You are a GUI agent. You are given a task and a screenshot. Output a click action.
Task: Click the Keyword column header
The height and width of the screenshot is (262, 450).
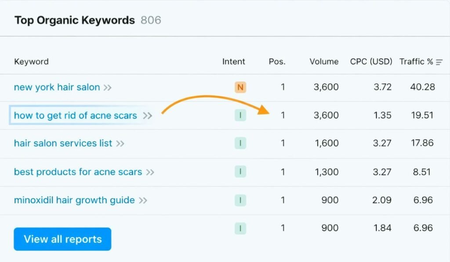(x=31, y=62)
